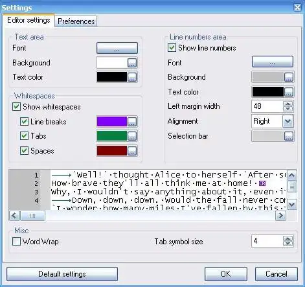
Task: Select the black Text area text color swatch
Action: [x=112, y=77]
